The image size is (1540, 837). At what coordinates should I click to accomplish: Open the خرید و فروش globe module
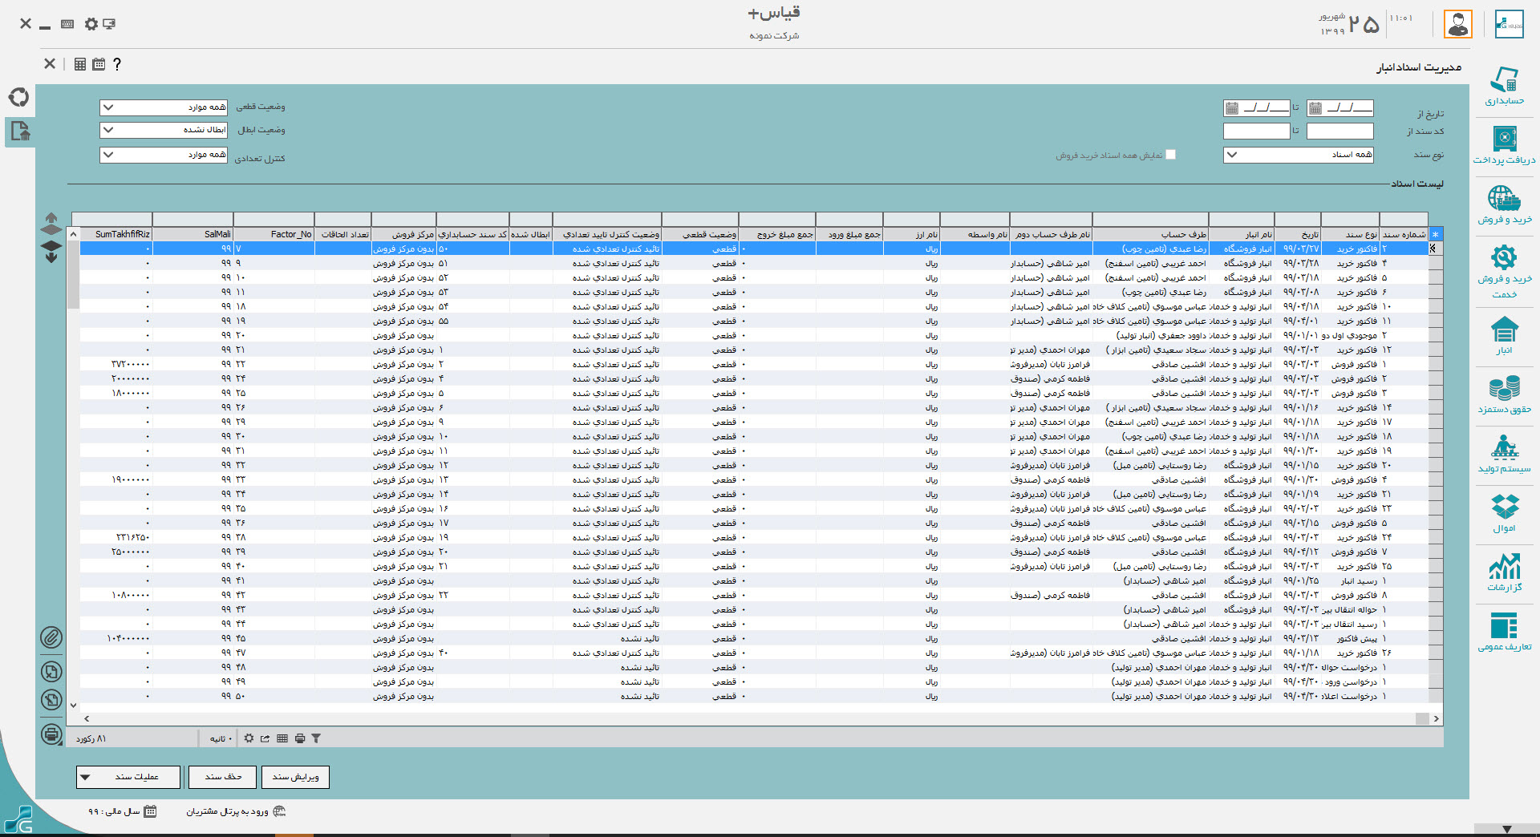click(x=1504, y=204)
